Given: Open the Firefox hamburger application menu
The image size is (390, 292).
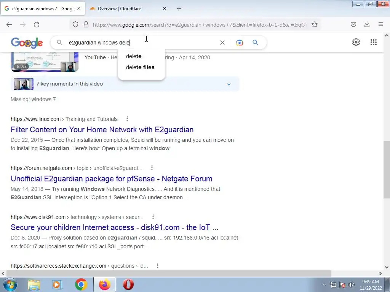Looking at the screenshot, I should coord(381,24).
